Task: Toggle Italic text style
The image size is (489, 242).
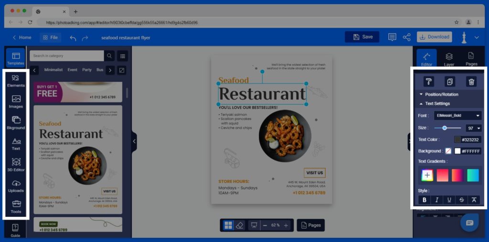Action: coord(436,200)
